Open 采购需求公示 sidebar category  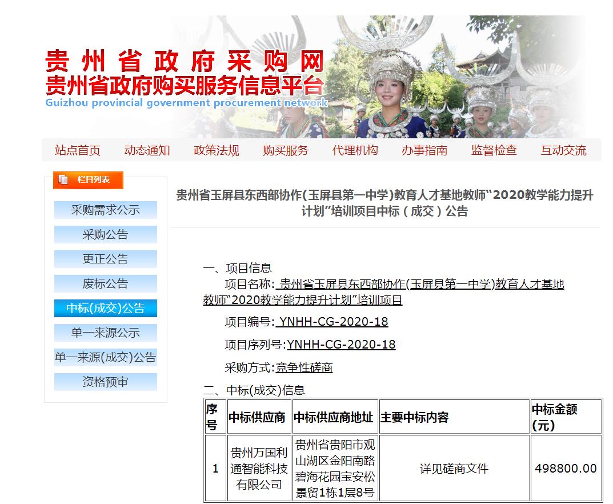[x=105, y=210]
